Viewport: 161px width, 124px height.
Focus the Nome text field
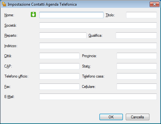pos(71,15)
